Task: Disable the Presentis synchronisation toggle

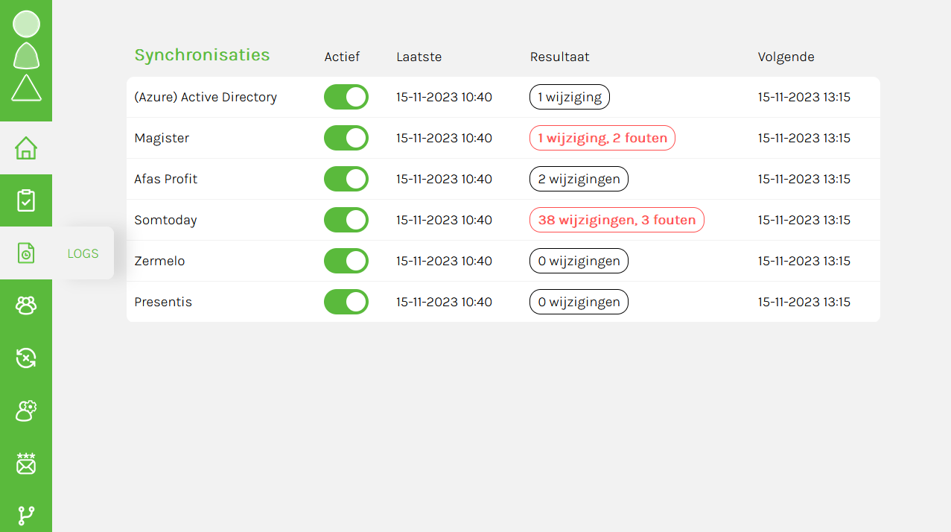Action: [346, 302]
